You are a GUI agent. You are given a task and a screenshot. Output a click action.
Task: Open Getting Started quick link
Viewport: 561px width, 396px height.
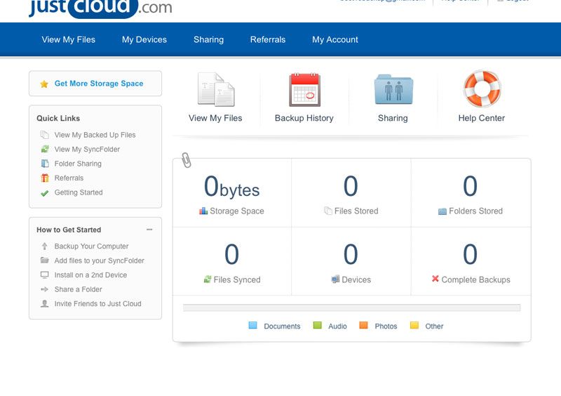(79, 192)
